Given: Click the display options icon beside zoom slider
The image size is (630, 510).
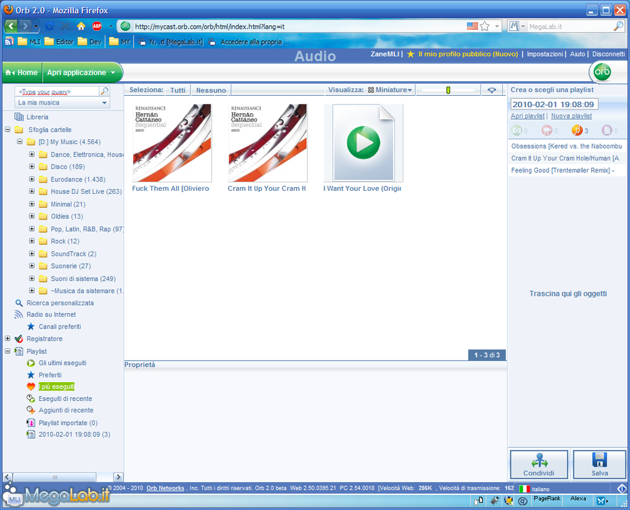Looking at the screenshot, I should [492, 90].
